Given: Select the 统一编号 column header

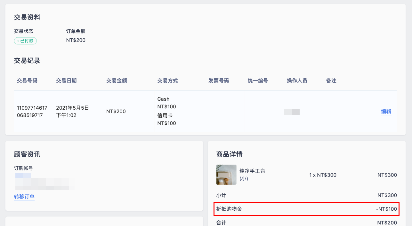Looking at the screenshot, I should tap(258, 81).
